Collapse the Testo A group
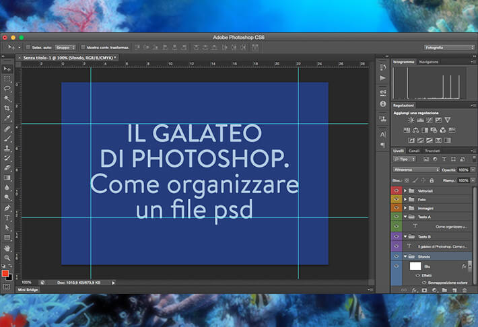The image size is (478, 327). (405, 217)
